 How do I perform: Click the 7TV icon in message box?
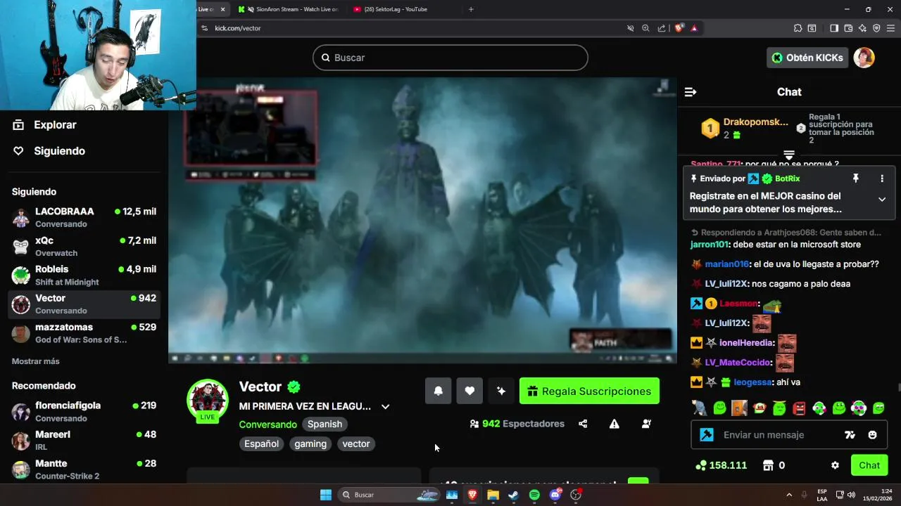(x=850, y=435)
